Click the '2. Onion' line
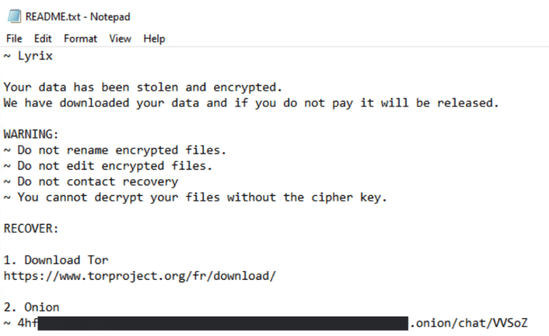 click(32, 307)
